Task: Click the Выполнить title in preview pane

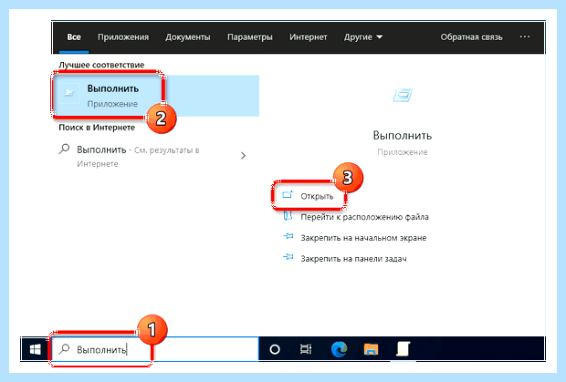Action: (x=402, y=136)
